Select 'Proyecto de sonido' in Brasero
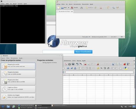Viewport: 136px width, 109px height. (x=18, y=66)
